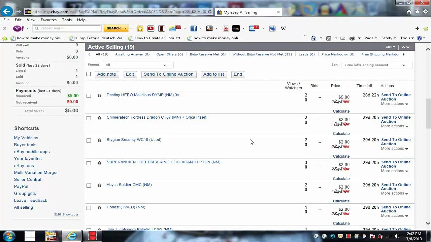Check the Stygian Security WC10 checkbox
Screen dimensions: 431x242
click(89, 140)
